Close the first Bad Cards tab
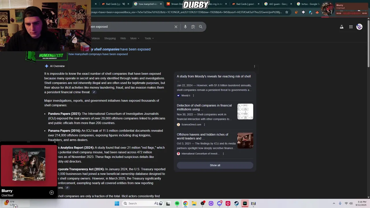Screen dimensions: 370x208 pyautogui.click(x=128, y=4)
